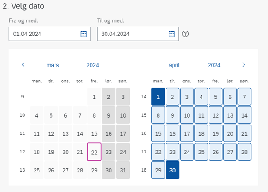Click the help question mark icon
268x192 pixels.
point(185,34)
